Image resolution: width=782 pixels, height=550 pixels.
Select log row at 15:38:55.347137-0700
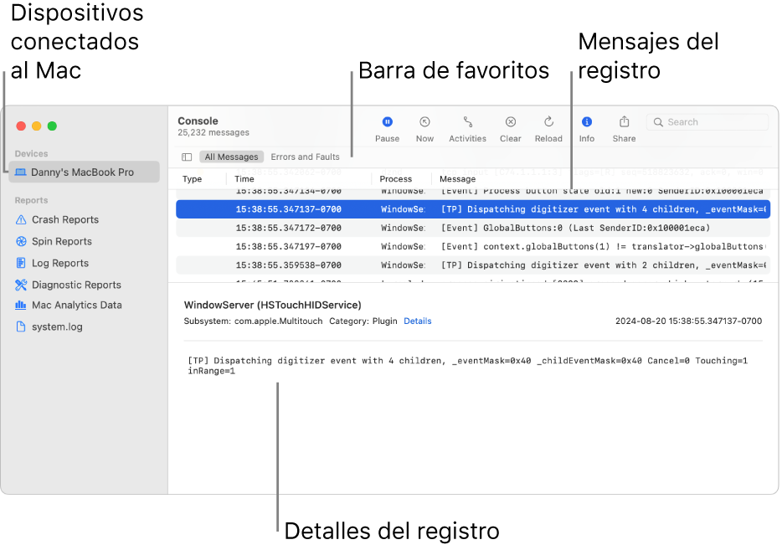click(x=473, y=209)
